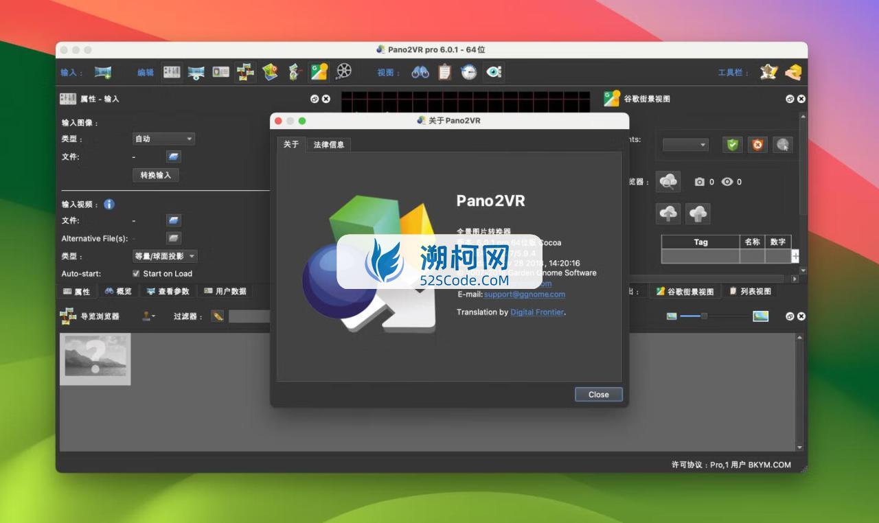Image resolution: width=879 pixels, height=523 pixels.
Task: Open the Digital Frontier link
Action: pos(537,312)
